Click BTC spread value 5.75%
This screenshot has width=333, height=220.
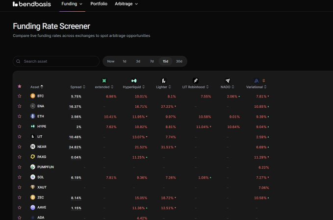click(x=76, y=97)
